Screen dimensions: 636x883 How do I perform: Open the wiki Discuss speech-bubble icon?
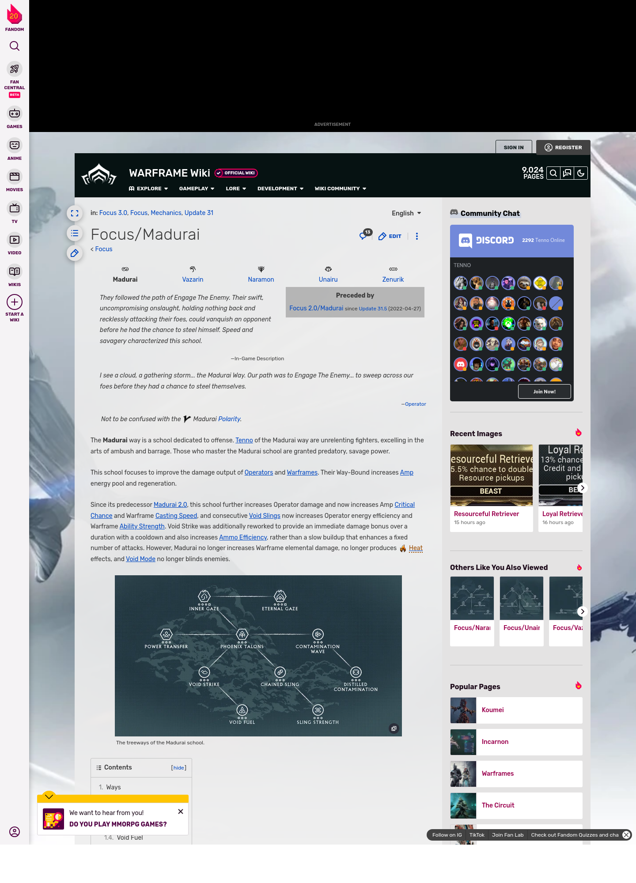coord(567,173)
